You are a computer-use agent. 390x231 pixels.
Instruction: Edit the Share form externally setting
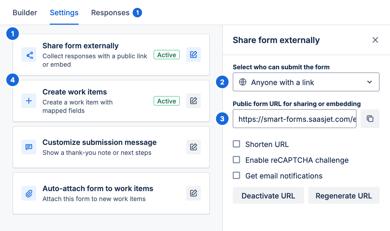tap(193, 55)
